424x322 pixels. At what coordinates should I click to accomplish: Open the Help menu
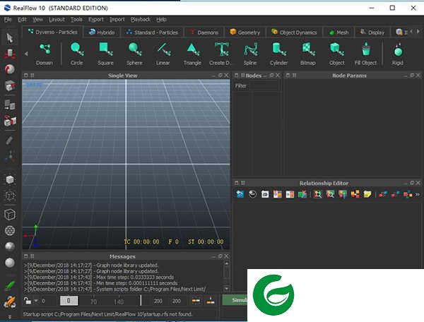click(x=161, y=20)
